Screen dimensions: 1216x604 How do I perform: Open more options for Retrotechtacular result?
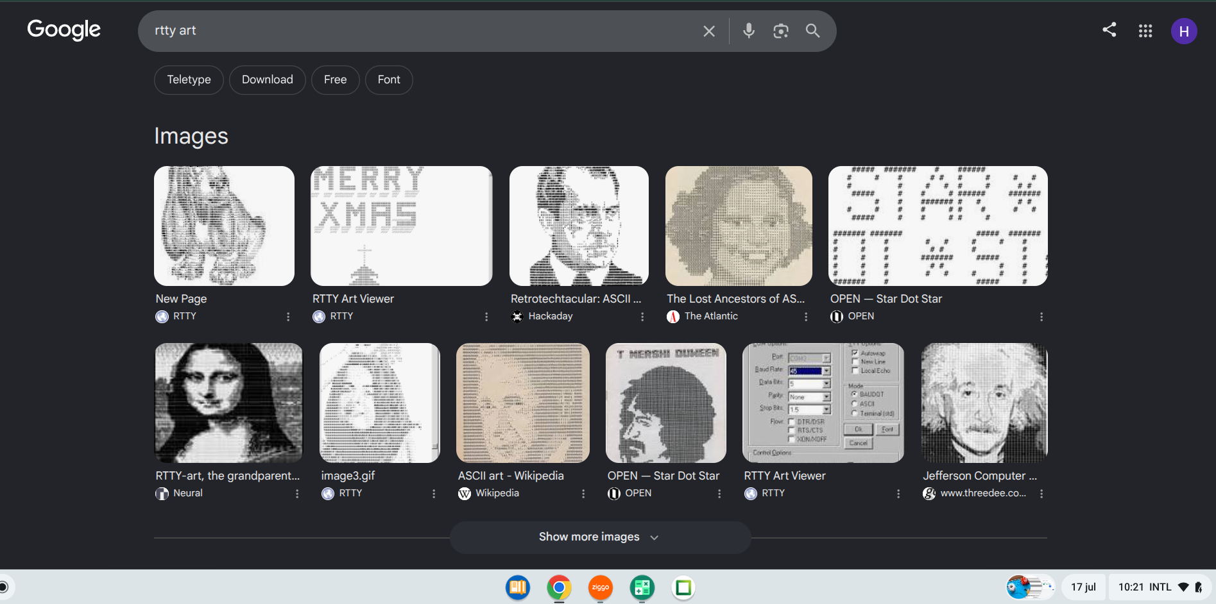point(642,317)
